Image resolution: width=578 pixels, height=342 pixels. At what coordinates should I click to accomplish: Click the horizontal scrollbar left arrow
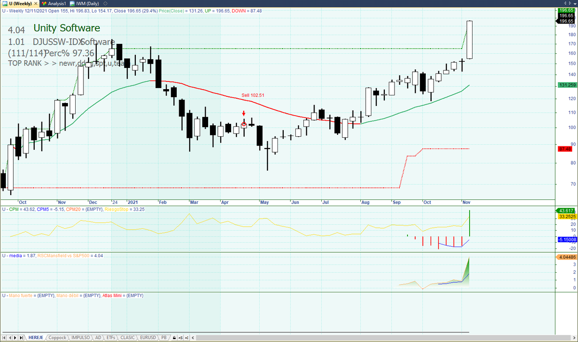click(x=193, y=337)
